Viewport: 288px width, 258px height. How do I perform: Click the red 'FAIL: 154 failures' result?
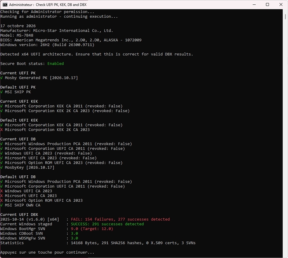120,219
